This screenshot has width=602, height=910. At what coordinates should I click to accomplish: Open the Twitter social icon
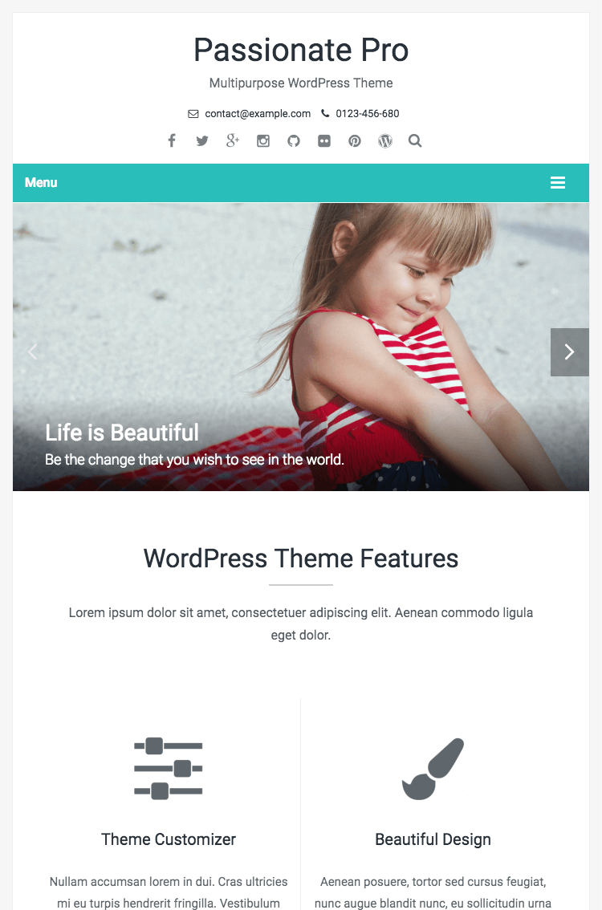click(x=202, y=141)
